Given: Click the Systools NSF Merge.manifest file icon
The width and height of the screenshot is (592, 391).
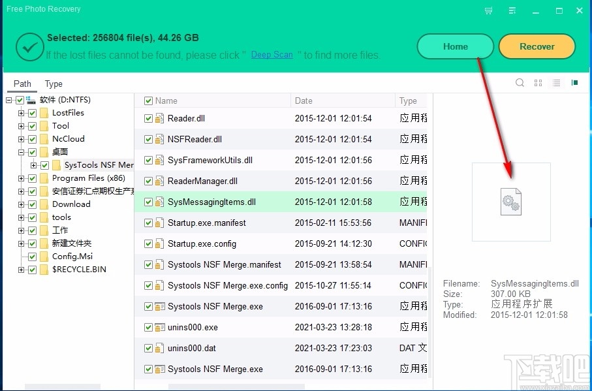Looking at the screenshot, I should tap(159, 264).
